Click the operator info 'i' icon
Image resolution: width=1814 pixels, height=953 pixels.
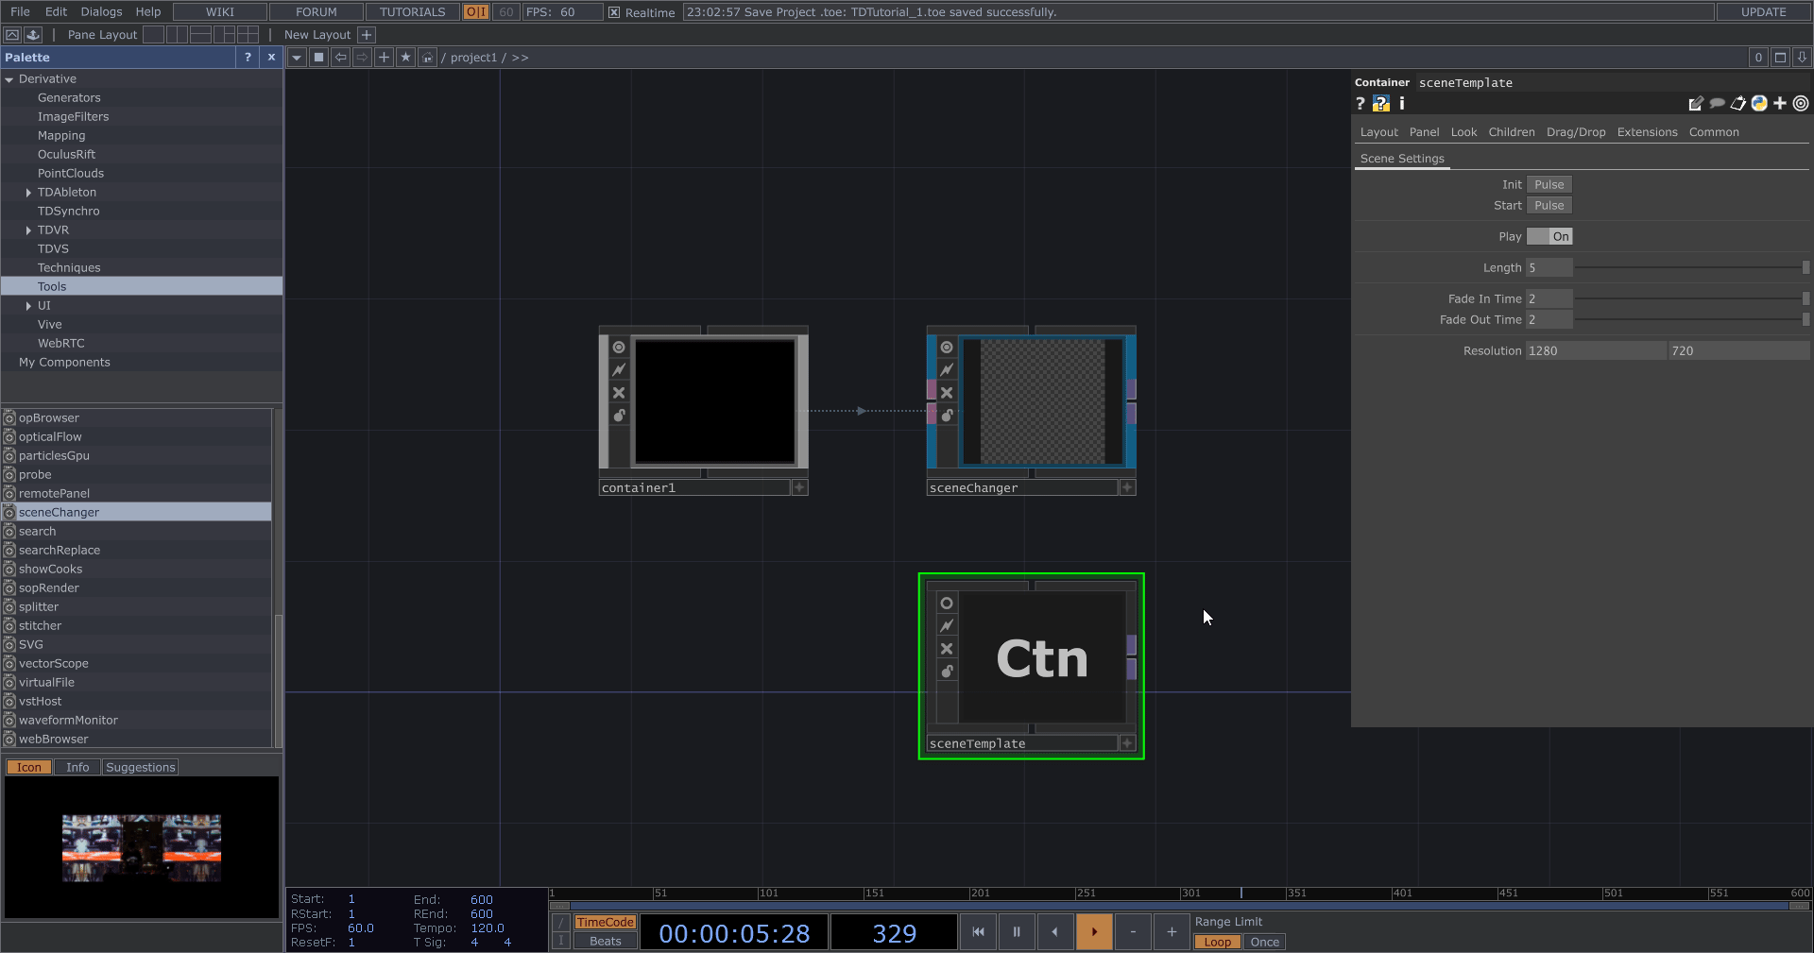[1402, 104]
